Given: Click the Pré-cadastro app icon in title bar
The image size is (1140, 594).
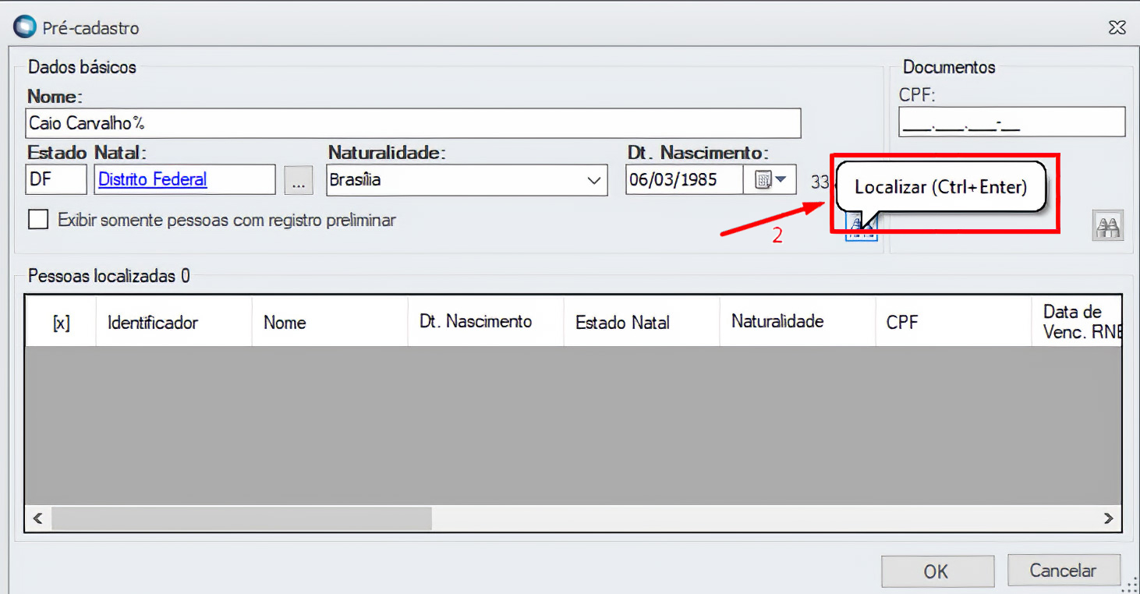Looking at the screenshot, I should 25,27.
